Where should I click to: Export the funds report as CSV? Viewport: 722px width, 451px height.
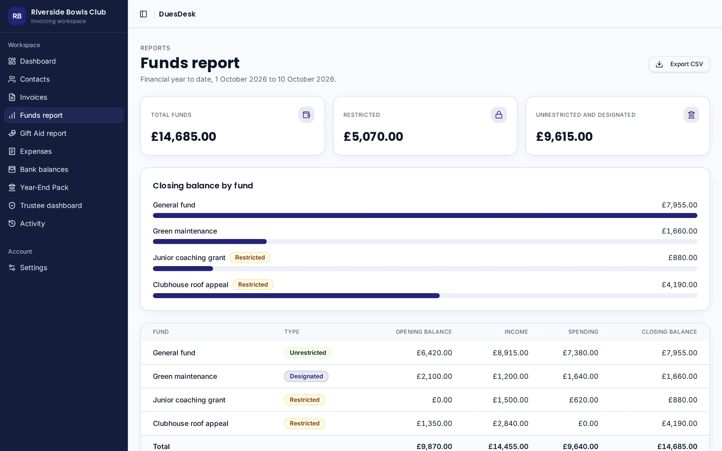click(x=679, y=64)
